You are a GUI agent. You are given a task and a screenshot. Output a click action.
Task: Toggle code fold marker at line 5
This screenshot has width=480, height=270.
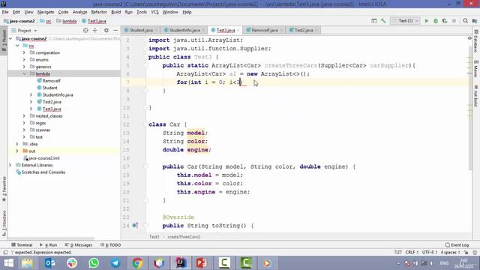[x=145, y=65]
